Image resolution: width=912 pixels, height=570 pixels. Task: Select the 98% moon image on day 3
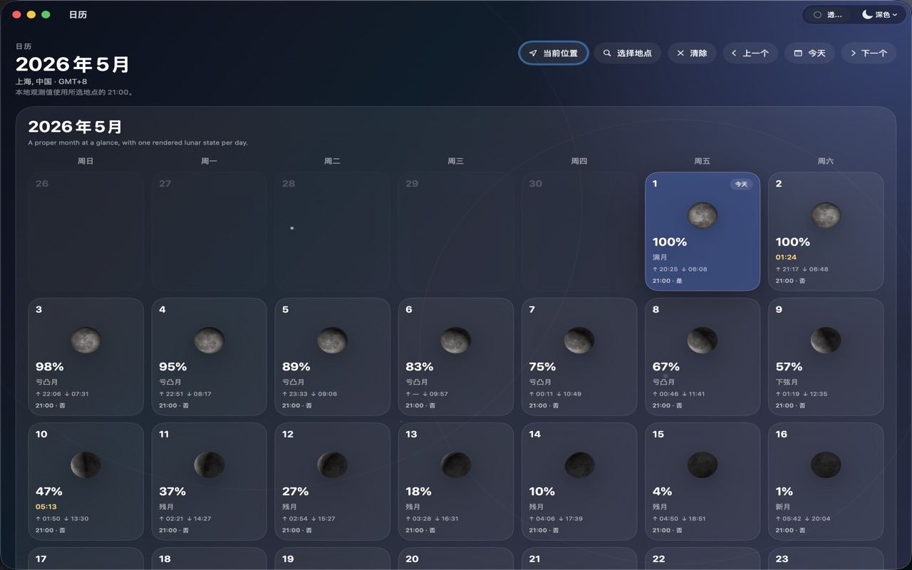coord(85,340)
